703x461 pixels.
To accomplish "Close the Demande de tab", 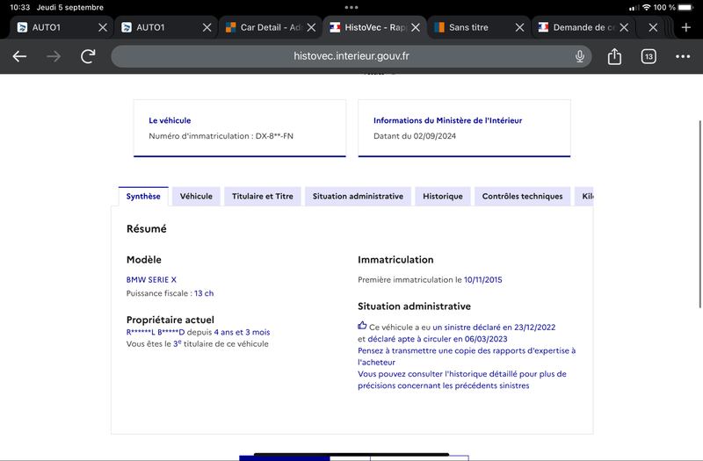I will 624,27.
